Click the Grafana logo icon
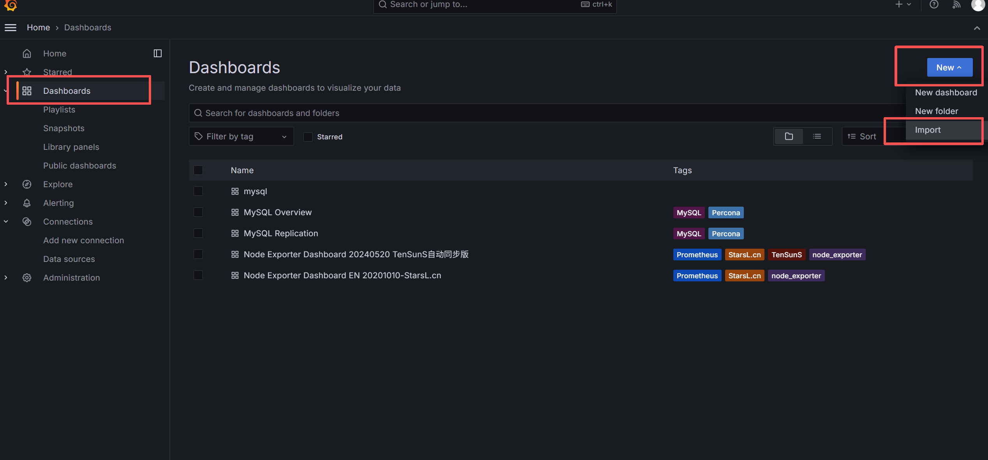 point(11,5)
